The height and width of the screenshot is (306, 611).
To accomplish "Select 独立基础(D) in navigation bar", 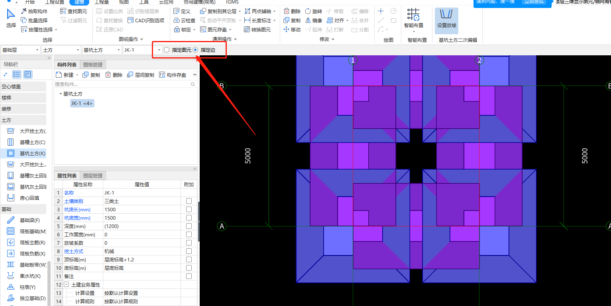I will pos(26,298).
